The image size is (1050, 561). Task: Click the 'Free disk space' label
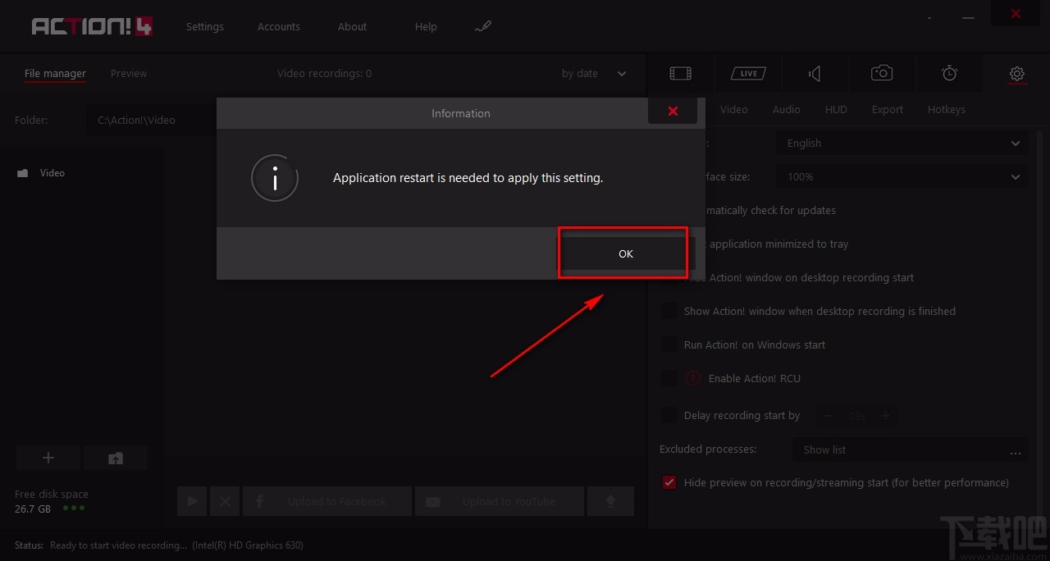click(x=52, y=494)
